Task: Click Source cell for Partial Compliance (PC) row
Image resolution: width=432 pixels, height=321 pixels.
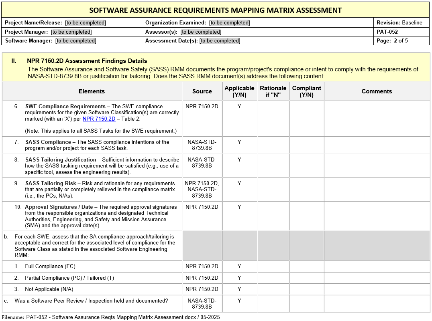Action: tap(202, 278)
